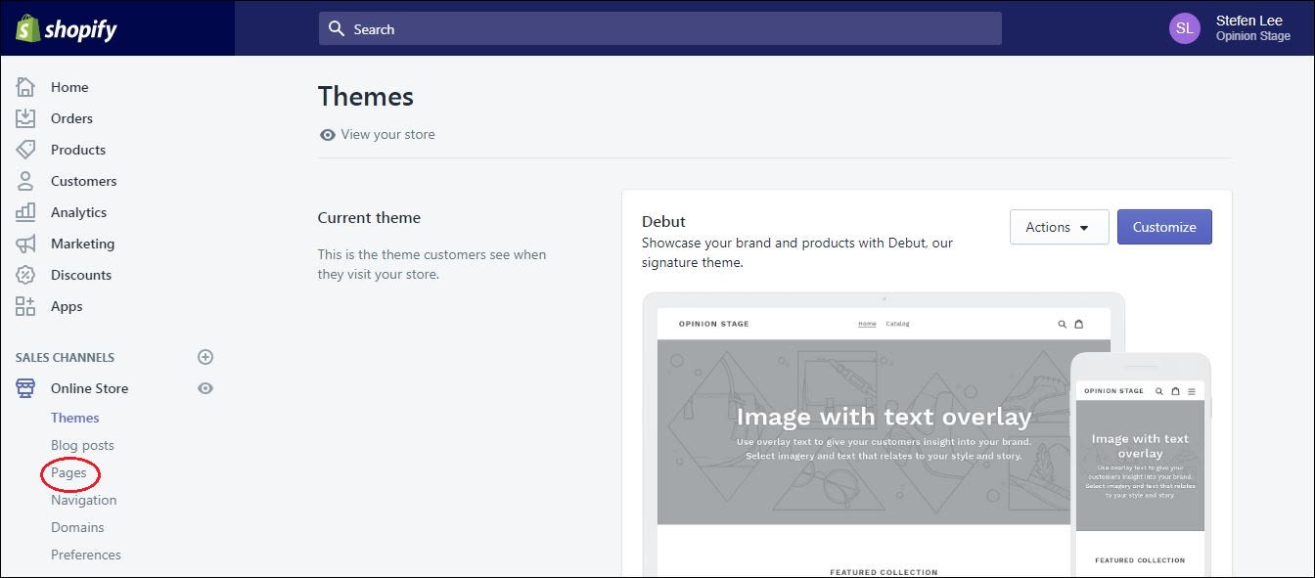This screenshot has width=1315, height=578.
Task: Add a sales channel with the plus icon
Action: click(x=205, y=357)
